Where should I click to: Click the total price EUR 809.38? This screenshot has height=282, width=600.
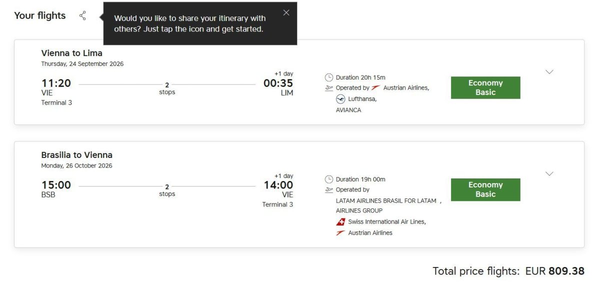[x=554, y=271]
